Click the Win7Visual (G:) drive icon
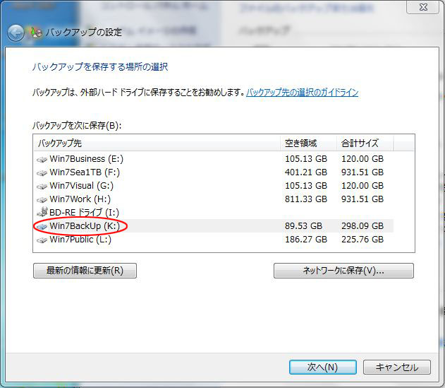 click(42, 187)
